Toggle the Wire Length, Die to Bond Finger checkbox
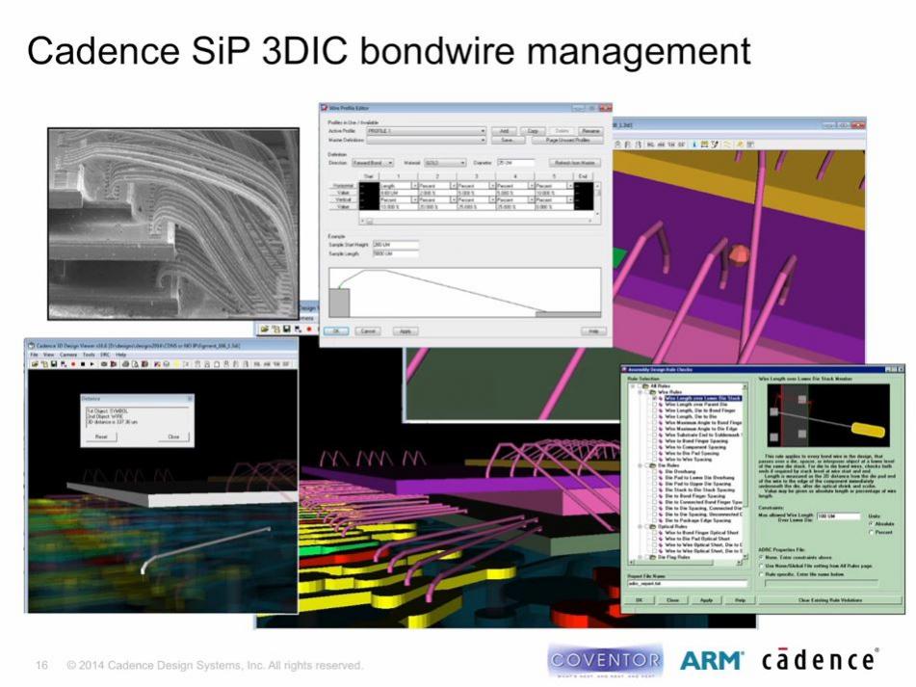 (654, 410)
